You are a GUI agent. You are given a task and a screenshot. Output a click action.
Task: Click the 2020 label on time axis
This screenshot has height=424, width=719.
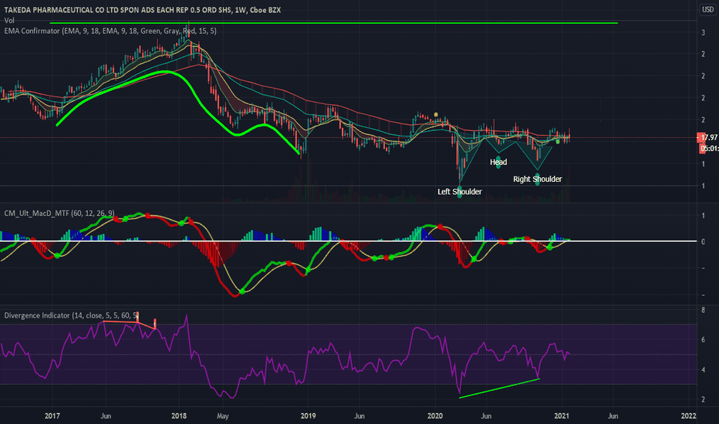434,416
